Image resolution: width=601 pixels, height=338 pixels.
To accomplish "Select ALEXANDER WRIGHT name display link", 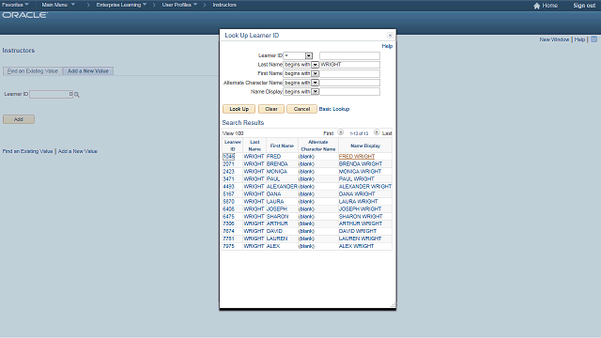I will pyautogui.click(x=365, y=186).
